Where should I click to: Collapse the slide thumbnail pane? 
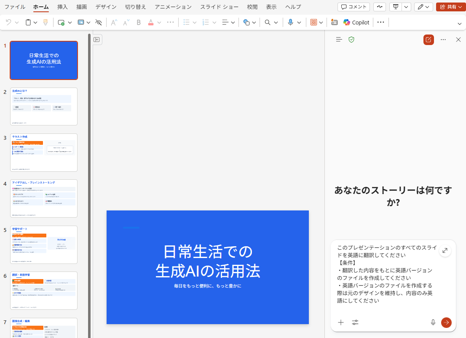[96, 40]
